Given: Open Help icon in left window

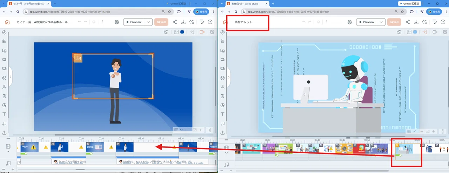Looking at the screenshot, I should [210, 22].
